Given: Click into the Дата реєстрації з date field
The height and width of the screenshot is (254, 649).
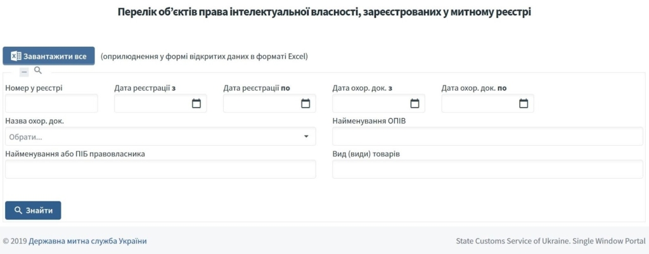Looking at the screenshot, I should point(160,103).
